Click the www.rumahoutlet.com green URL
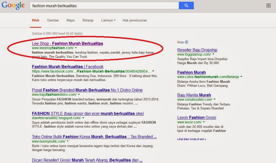Image resolution: width=276 pixels, height=163 pixels. [195, 100]
